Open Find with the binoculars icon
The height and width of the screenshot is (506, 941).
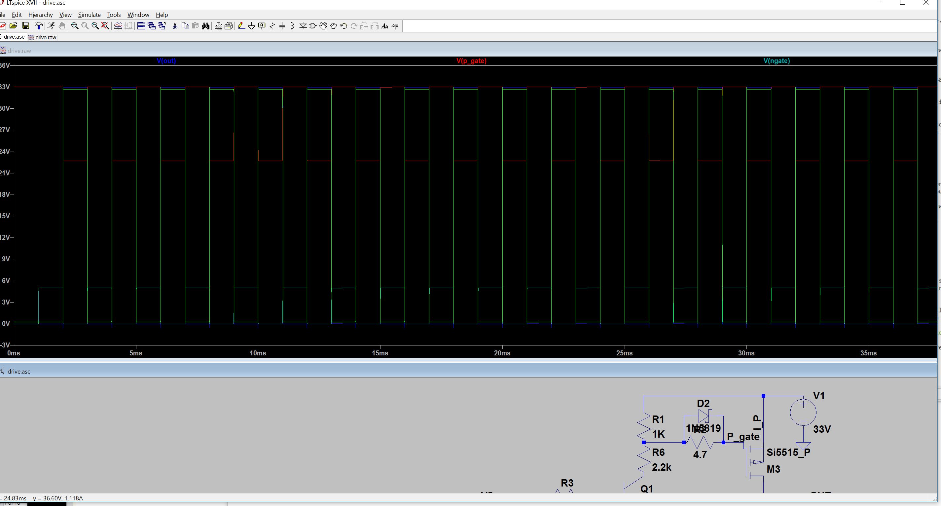(x=206, y=25)
